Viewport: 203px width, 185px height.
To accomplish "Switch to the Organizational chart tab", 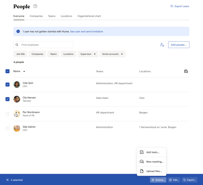I will pyautogui.click(x=89, y=16).
